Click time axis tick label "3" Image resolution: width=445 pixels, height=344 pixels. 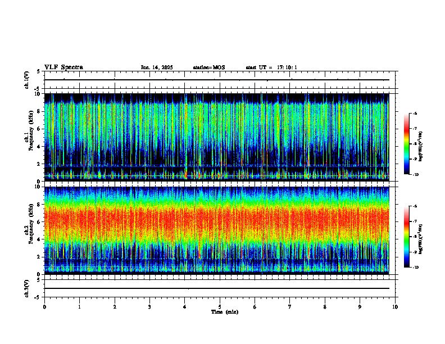(x=149, y=307)
